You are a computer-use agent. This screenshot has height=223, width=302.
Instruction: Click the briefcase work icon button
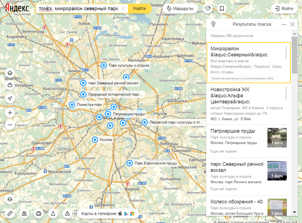click(10, 85)
